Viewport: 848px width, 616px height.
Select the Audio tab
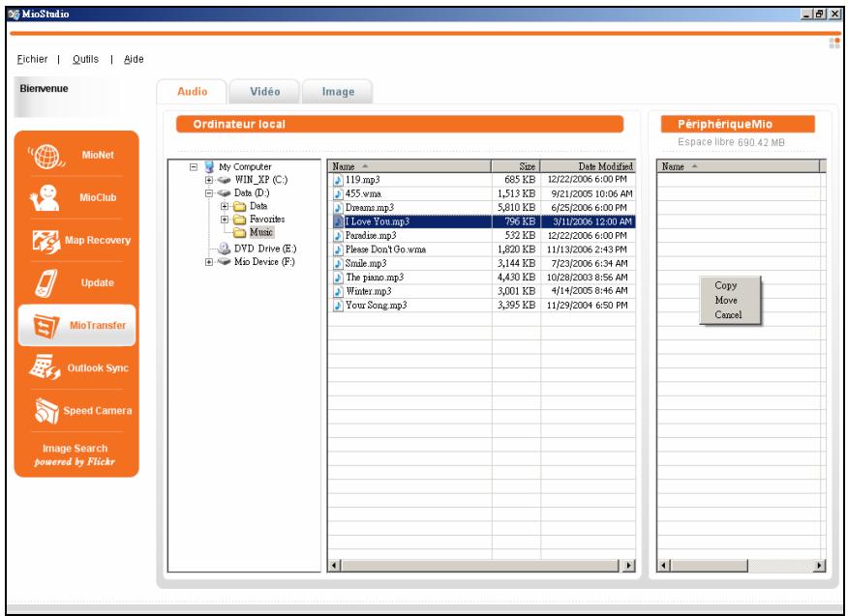tap(192, 92)
